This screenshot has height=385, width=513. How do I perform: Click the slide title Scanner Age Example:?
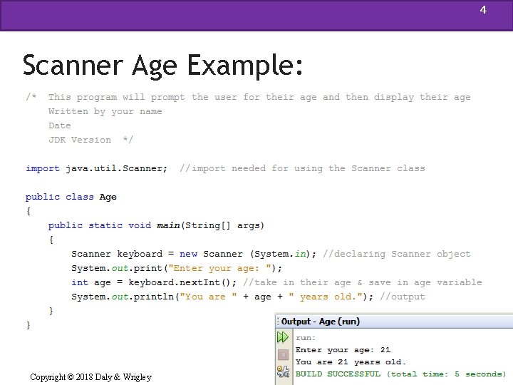point(162,66)
